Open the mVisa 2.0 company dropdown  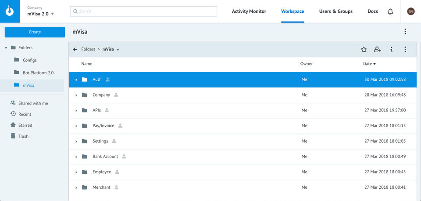pos(53,14)
